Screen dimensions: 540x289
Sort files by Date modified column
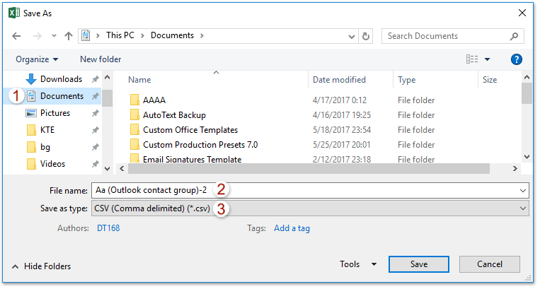(340, 80)
